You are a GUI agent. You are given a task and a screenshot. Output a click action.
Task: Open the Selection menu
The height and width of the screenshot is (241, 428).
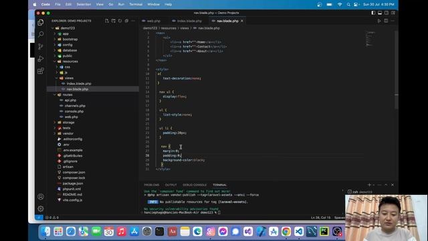84,5
